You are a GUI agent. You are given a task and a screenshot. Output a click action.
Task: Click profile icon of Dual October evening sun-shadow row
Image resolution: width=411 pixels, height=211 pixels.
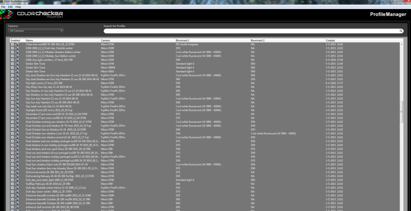[17, 122]
